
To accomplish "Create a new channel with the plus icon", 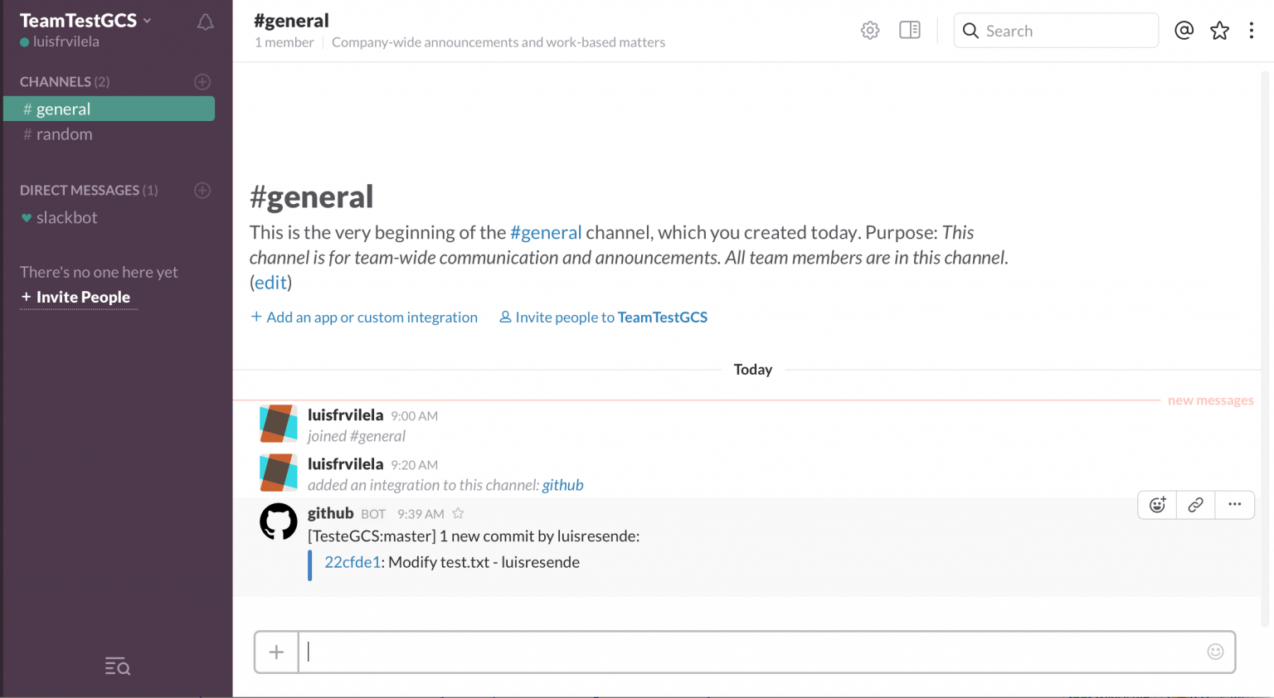I will pyautogui.click(x=202, y=81).
